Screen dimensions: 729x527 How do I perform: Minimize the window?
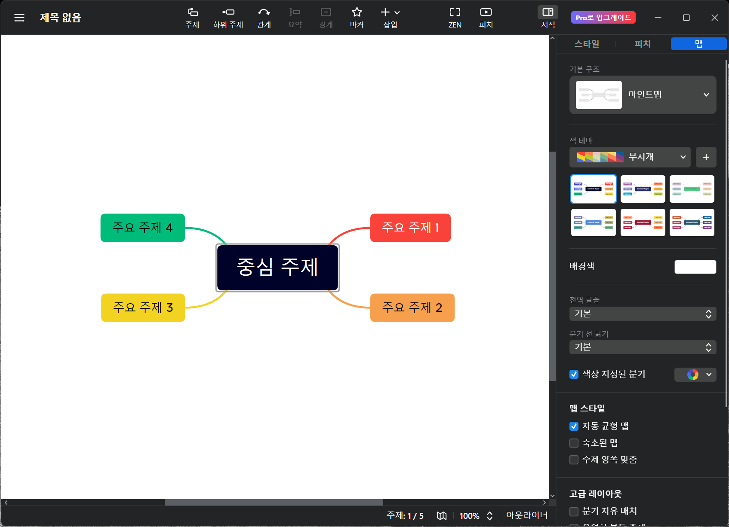pyautogui.click(x=658, y=18)
